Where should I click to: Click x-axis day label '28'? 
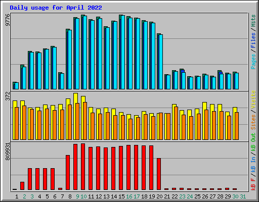click(x=220, y=196)
